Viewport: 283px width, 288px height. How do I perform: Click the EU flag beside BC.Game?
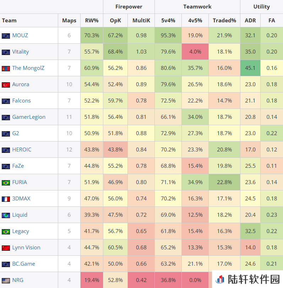coord(6,264)
